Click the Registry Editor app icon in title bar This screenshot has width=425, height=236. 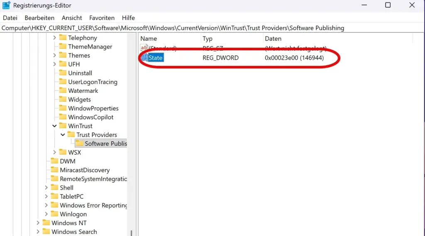[x=6, y=5]
